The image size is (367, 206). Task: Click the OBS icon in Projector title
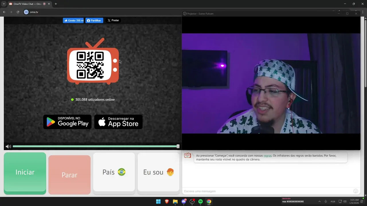point(185,13)
